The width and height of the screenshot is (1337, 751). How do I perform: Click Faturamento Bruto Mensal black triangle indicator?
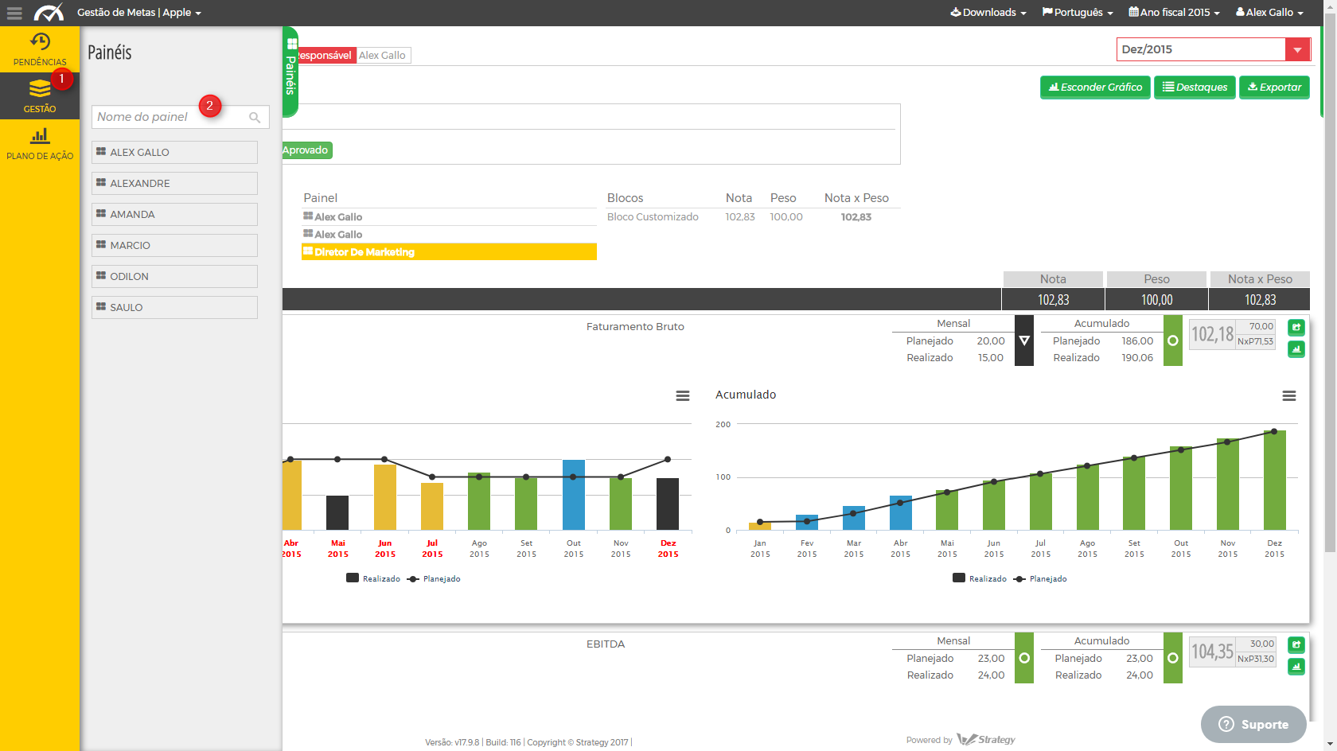click(x=1024, y=340)
